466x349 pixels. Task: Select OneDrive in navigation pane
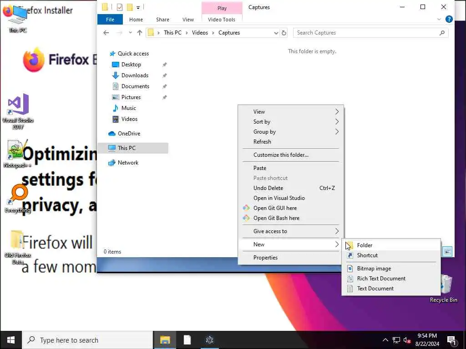coord(129,134)
